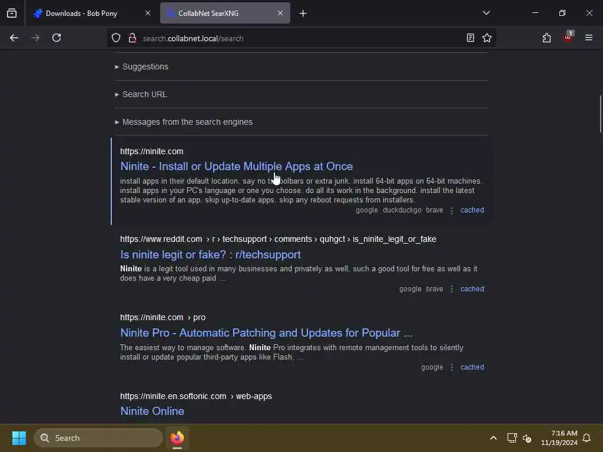603x452 pixels.
Task: Open Is ninite legit or fake reddit result
Action: [x=210, y=254]
